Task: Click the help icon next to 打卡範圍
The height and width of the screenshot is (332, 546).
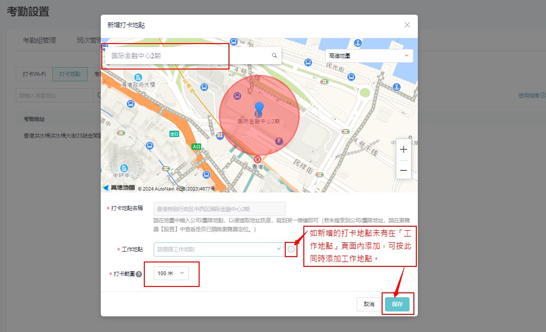Action: (139, 274)
